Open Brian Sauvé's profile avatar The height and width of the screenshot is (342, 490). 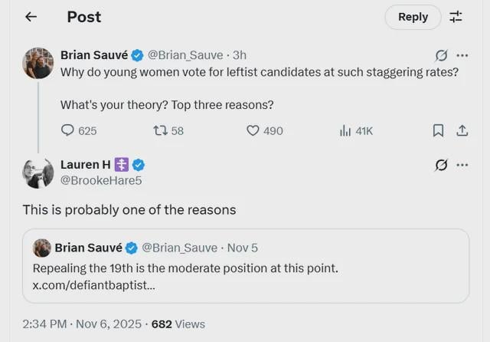pyautogui.click(x=38, y=64)
